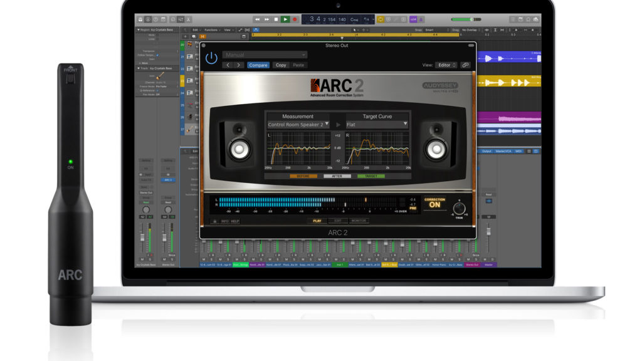
Task: Open the Snap Smart dropdown
Action: (437, 30)
